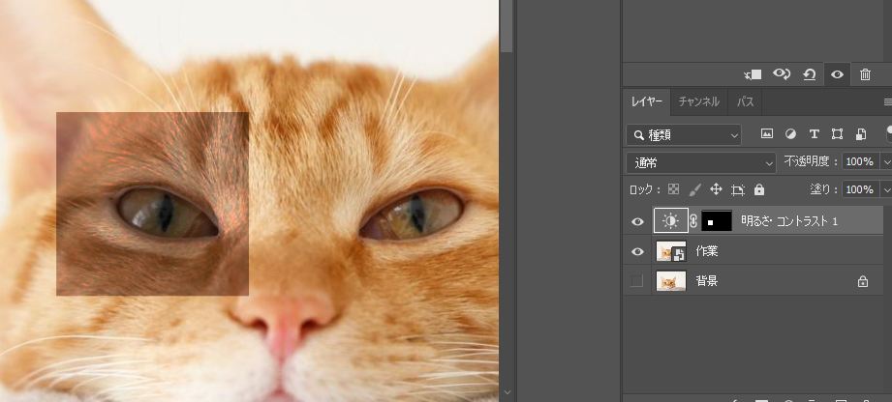Switch to the チャンネル tab
This screenshot has height=402, width=892.
click(698, 101)
